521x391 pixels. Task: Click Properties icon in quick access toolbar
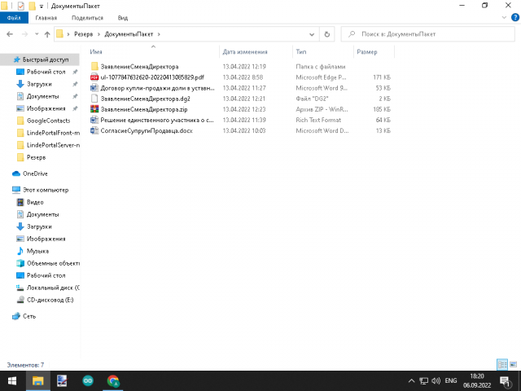[x=20, y=6]
